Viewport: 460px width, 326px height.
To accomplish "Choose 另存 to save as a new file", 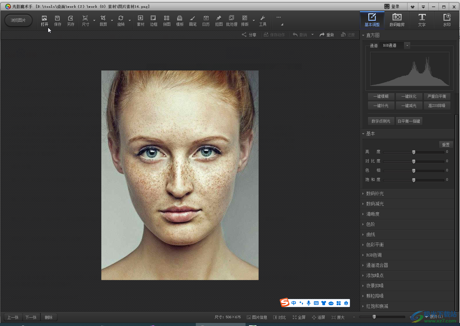I will click(x=71, y=21).
